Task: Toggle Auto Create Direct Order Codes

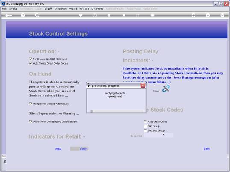Action: (x=30, y=63)
